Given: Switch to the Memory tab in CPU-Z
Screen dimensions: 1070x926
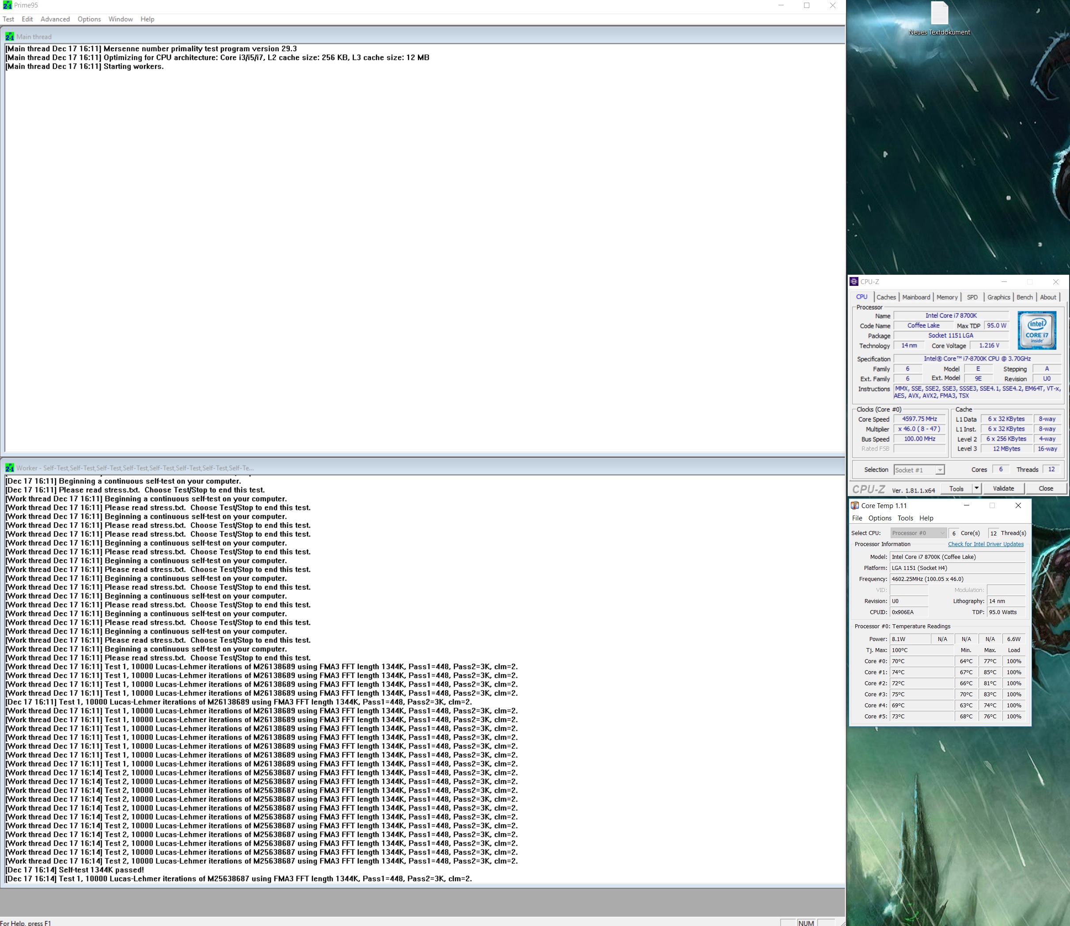Looking at the screenshot, I should (x=946, y=297).
